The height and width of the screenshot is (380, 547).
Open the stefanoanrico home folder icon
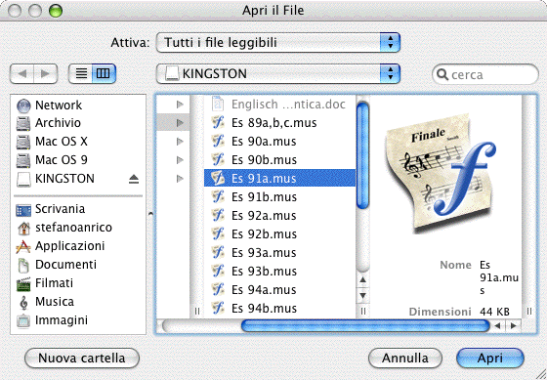coord(23,228)
